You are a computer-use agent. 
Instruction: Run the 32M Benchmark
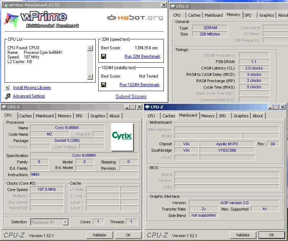[x=142, y=56]
